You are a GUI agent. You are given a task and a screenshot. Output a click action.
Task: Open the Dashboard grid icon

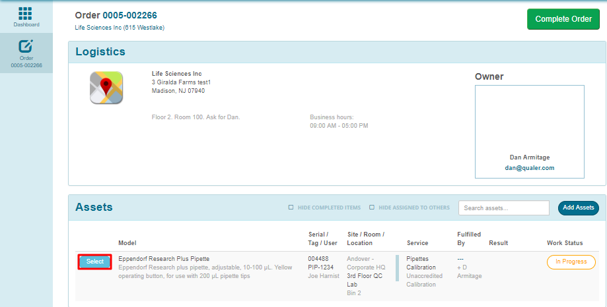pyautogui.click(x=26, y=14)
